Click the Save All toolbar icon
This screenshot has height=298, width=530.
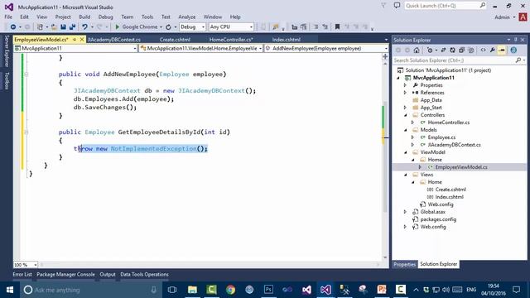click(72, 26)
